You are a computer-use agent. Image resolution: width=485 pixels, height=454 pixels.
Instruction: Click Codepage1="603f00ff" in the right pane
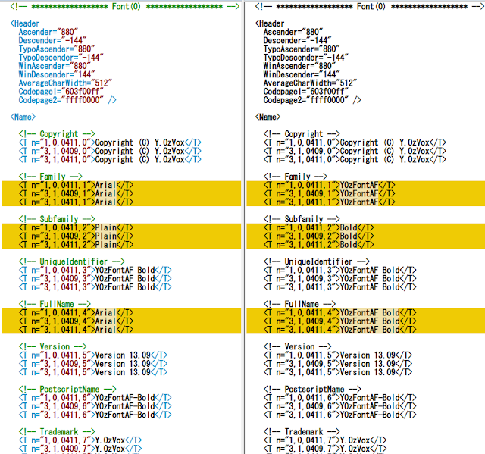click(305, 92)
